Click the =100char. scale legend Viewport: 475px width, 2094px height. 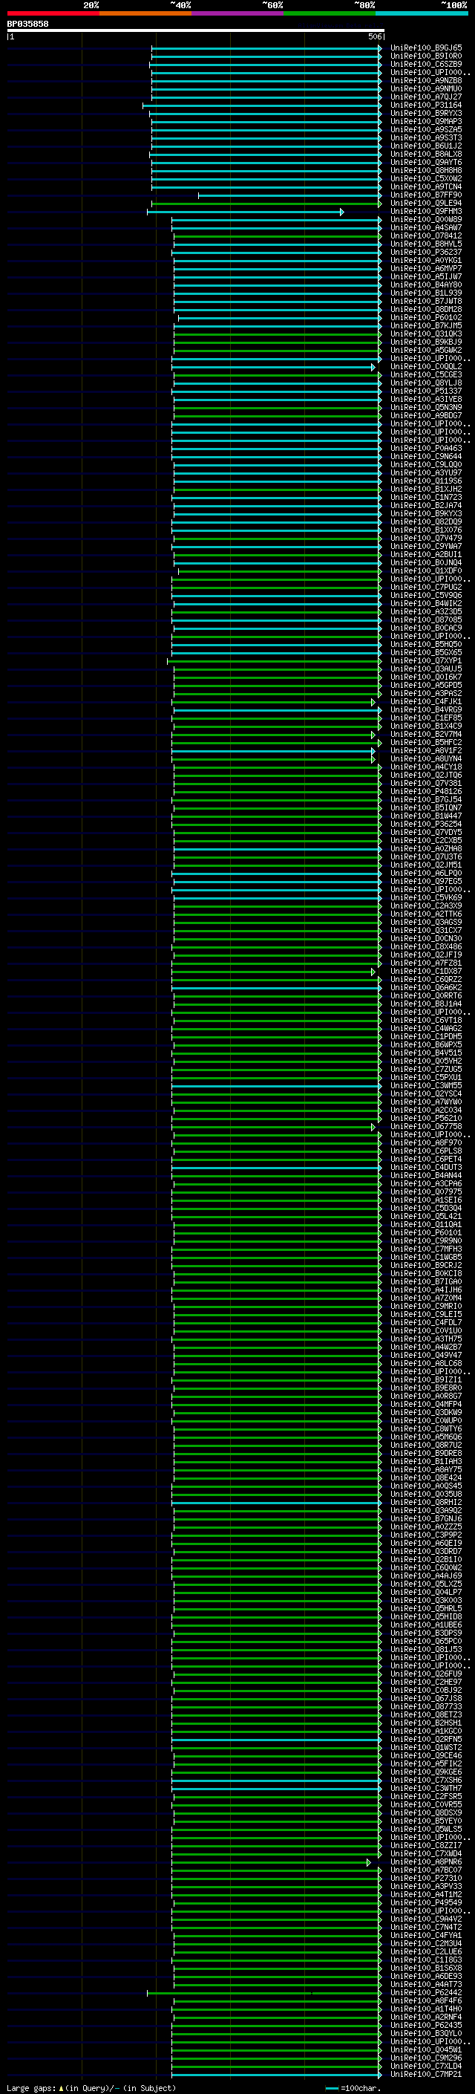[353, 2088]
